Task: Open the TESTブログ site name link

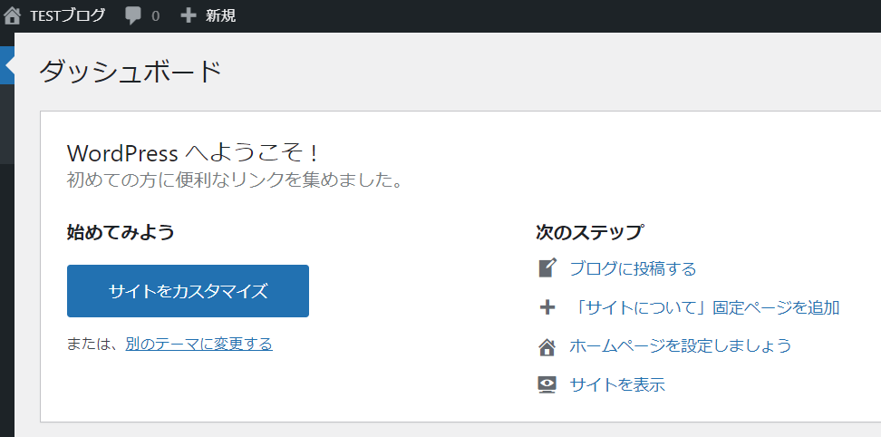Action: point(67,15)
